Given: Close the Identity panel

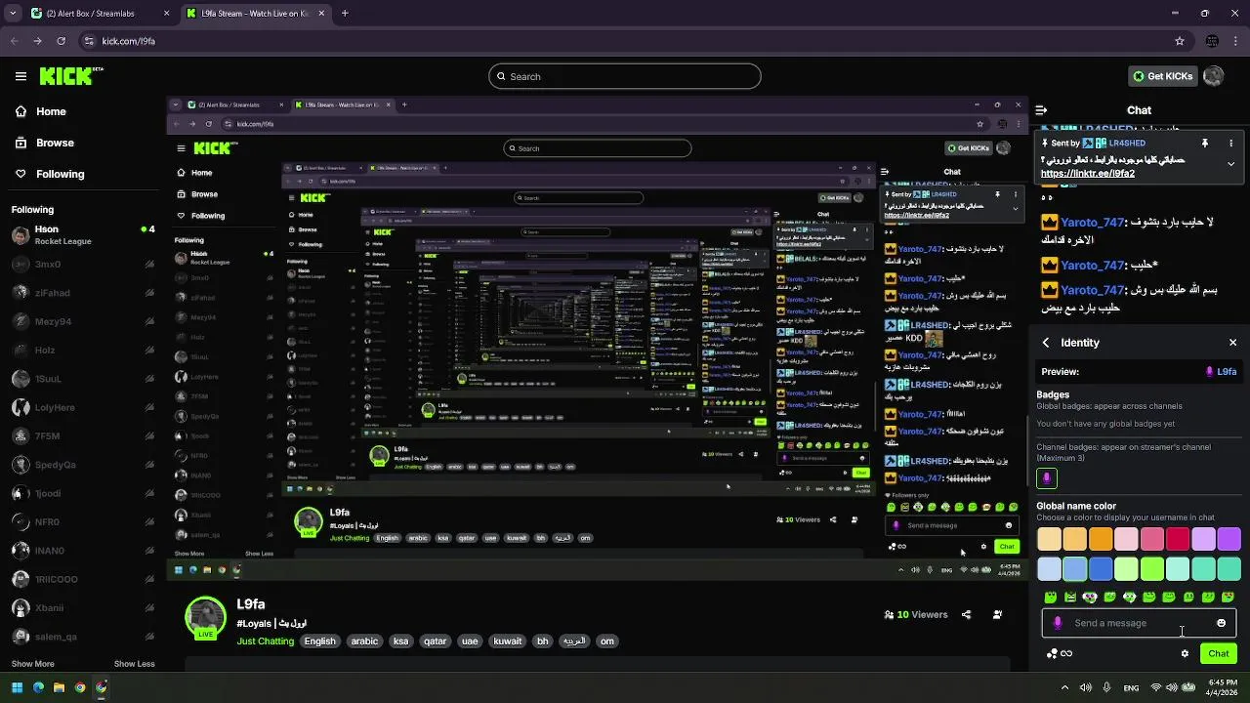Looking at the screenshot, I should pos(1232,343).
